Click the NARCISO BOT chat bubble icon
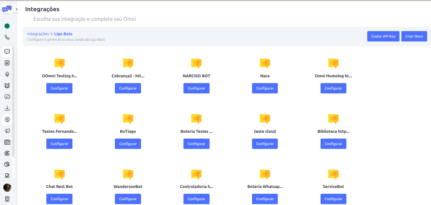Image resolution: width=431 pixels, height=205 pixels. pos(196,63)
